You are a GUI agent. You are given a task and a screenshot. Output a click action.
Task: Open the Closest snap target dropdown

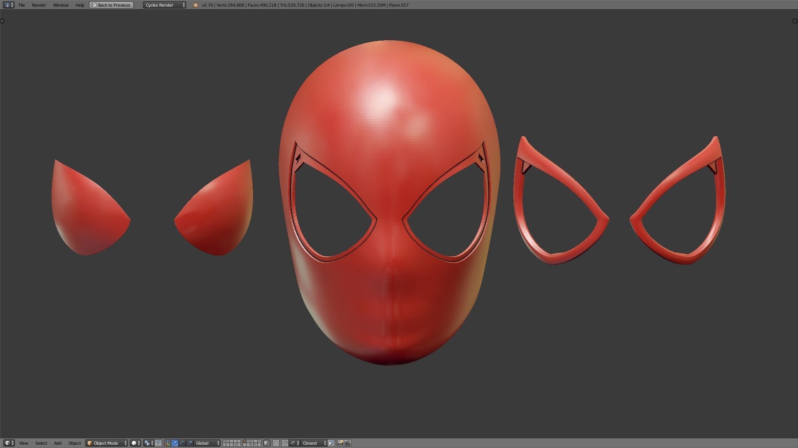click(x=314, y=443)
